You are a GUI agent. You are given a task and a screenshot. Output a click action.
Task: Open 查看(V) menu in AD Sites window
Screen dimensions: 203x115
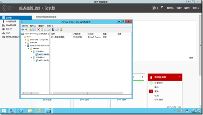coord(41,26)
